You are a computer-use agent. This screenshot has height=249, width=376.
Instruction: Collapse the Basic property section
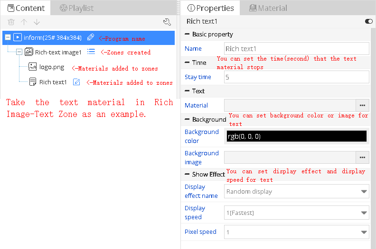tap(187, 35)
